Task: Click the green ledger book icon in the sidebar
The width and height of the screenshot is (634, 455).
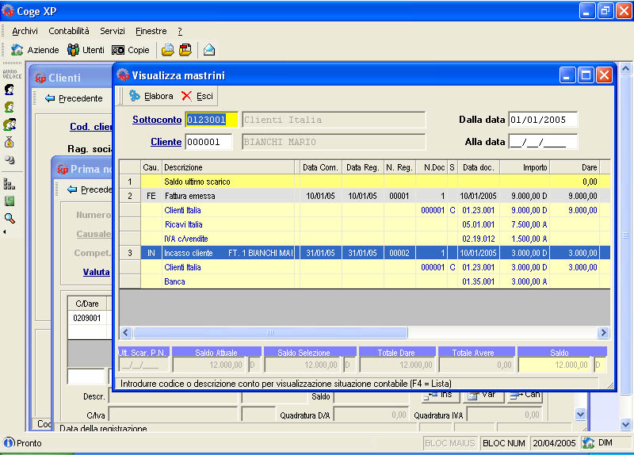Action: pos(10,201)
